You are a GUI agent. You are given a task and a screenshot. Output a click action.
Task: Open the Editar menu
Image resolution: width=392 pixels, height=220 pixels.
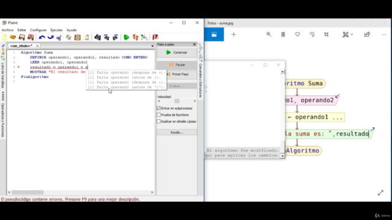point(22,30)
